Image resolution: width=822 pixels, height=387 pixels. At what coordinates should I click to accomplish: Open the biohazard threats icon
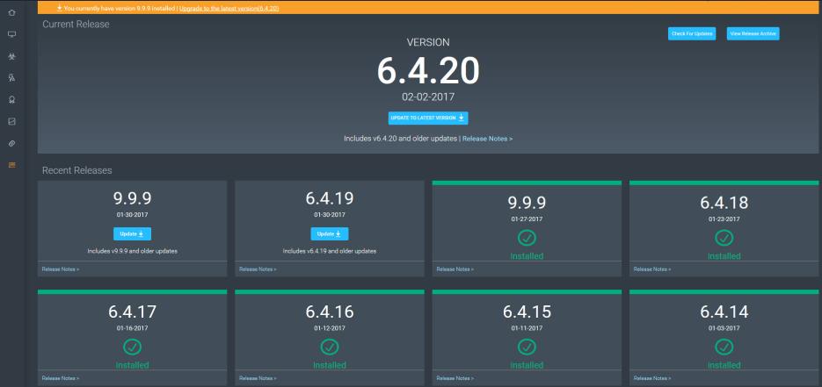click(12, 56)
